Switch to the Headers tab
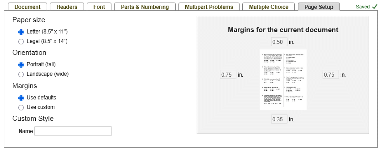Screen dimensions: 381x151 [x=67, y=7]
